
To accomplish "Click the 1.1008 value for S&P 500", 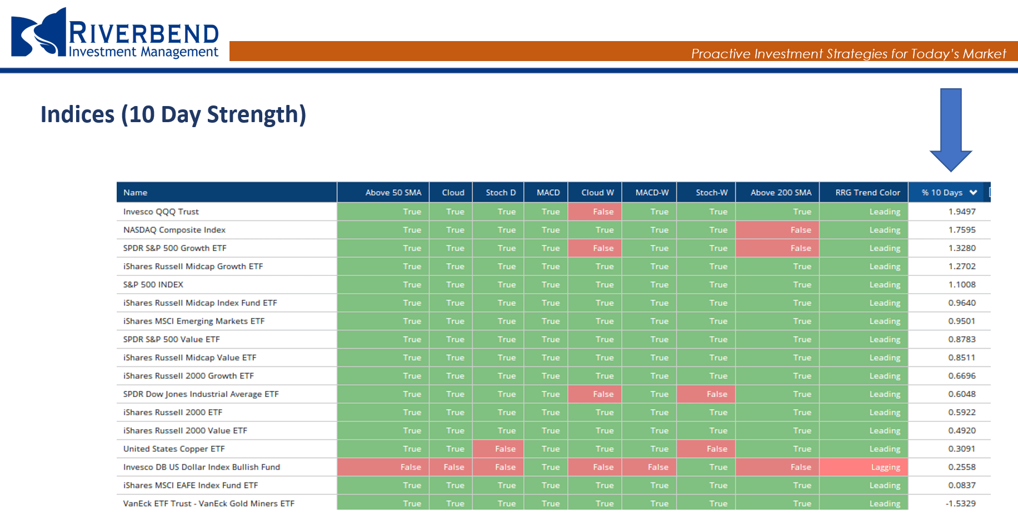I will [962, 285].
